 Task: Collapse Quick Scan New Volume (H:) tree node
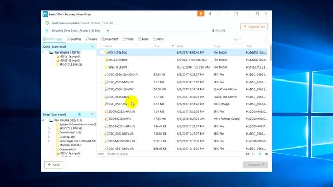click(43, 52)
